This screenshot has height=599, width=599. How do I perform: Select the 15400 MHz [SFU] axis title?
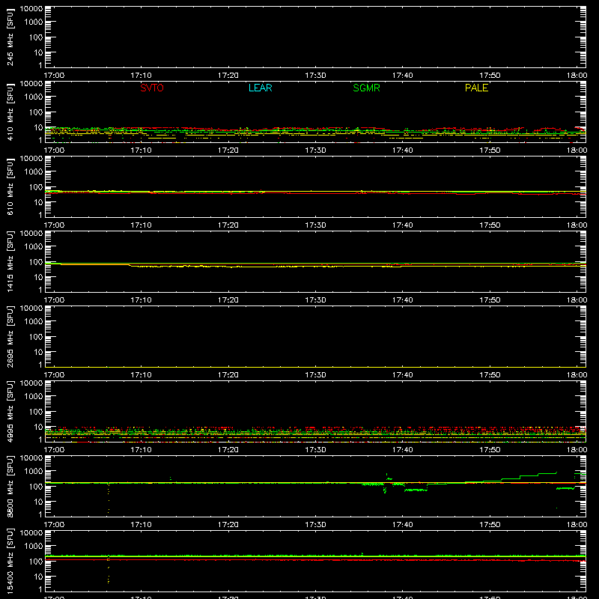[x=10, y=561]
